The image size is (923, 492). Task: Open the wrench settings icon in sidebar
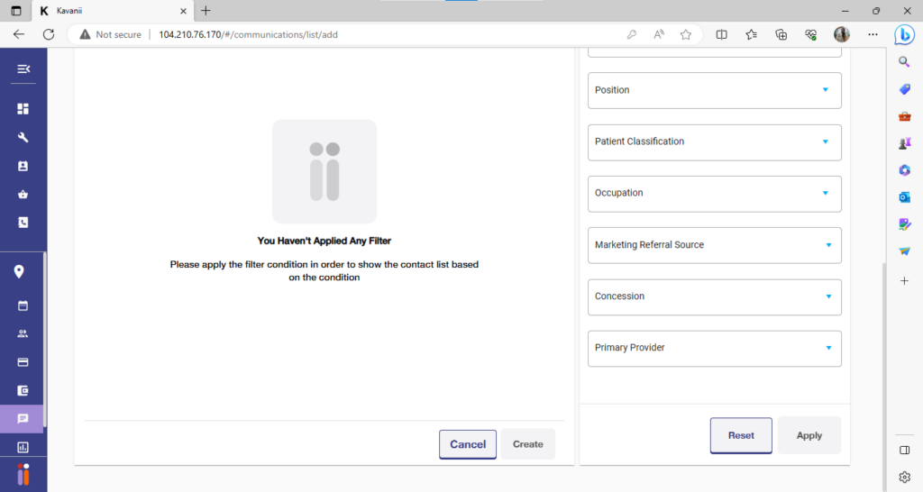[x=23, y=138]
